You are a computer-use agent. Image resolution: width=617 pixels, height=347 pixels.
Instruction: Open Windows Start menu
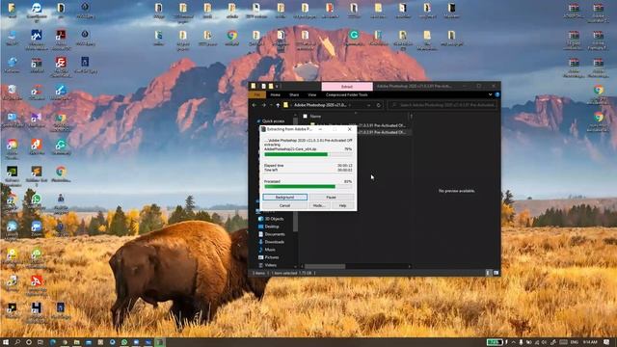(6, 342)
